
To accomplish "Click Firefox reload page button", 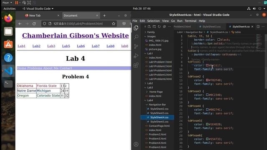I will click(34, 24).
